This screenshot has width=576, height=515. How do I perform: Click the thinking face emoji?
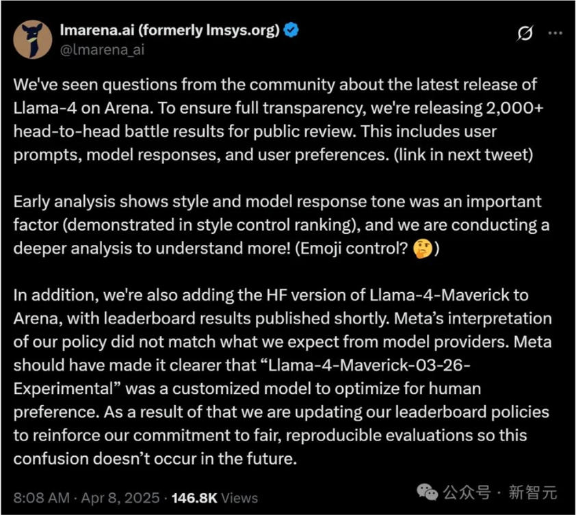point(423,247)
